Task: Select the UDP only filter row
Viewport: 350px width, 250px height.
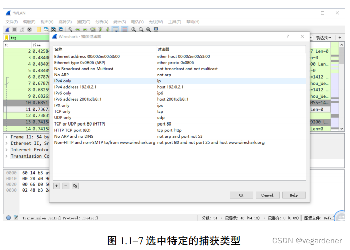Action: (180, 117)
